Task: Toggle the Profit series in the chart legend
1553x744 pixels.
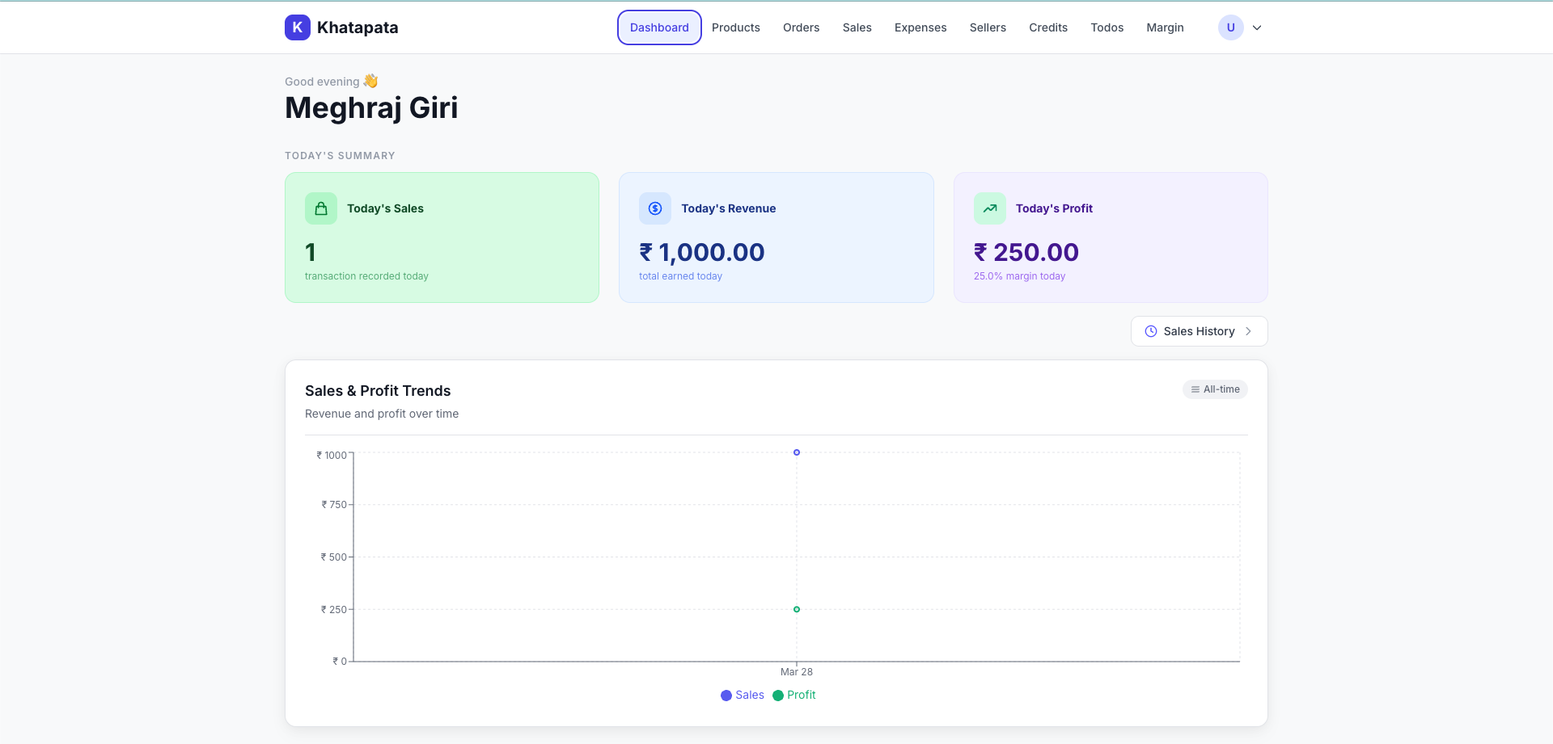Action: [793, 695]
